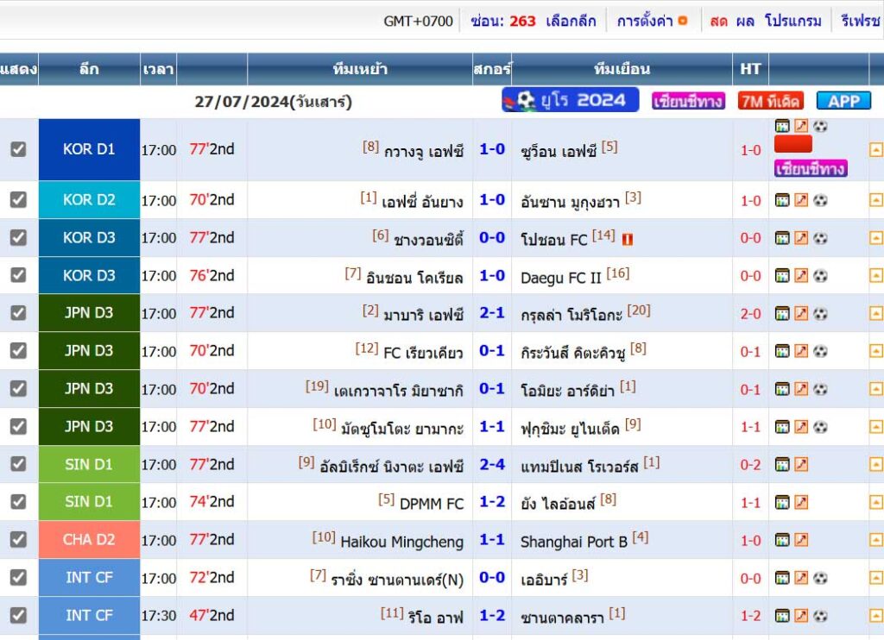Open analysis table icon for Daegu FC II match
884x640 pixels.
782,275
